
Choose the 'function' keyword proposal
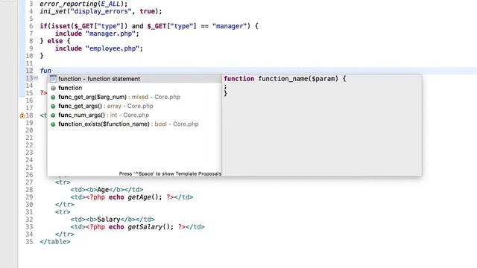click(x=135, y=88)
